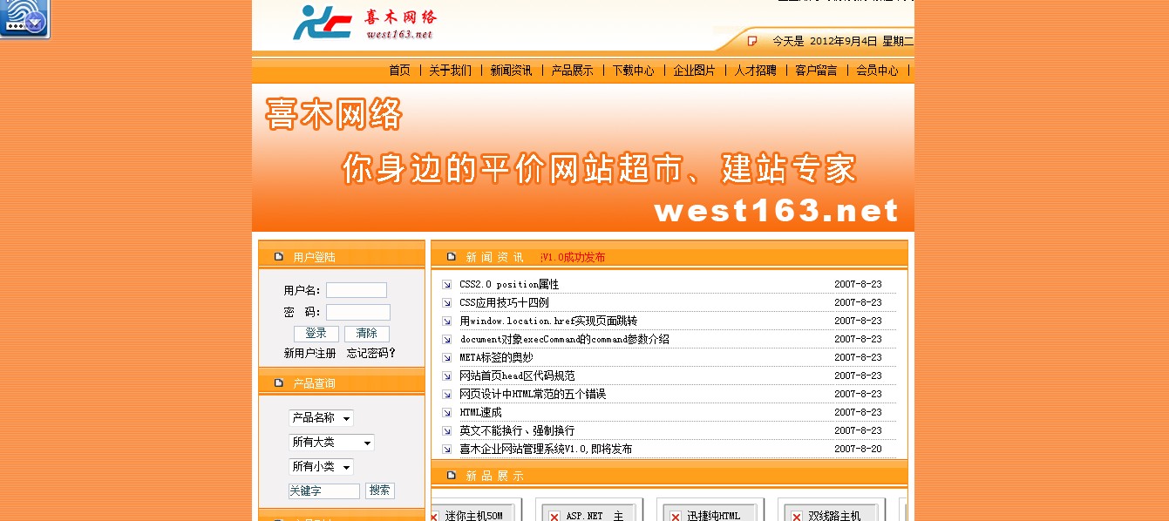Click the icon beside the 产品查询 heading
The image size is (1169, 521).
279,383
